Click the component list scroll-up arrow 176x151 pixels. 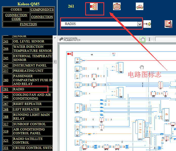pos(55,38)
